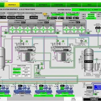Screen dimensions: 101x101
Task: Click the first fan on Condenser EC-2
Action: [66, 30]
